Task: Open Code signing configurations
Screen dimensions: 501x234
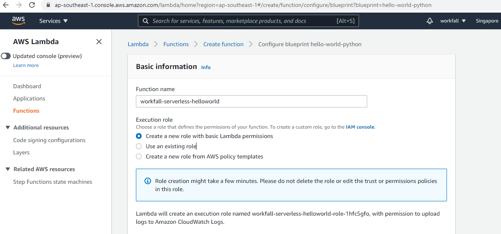Action: 49,140
